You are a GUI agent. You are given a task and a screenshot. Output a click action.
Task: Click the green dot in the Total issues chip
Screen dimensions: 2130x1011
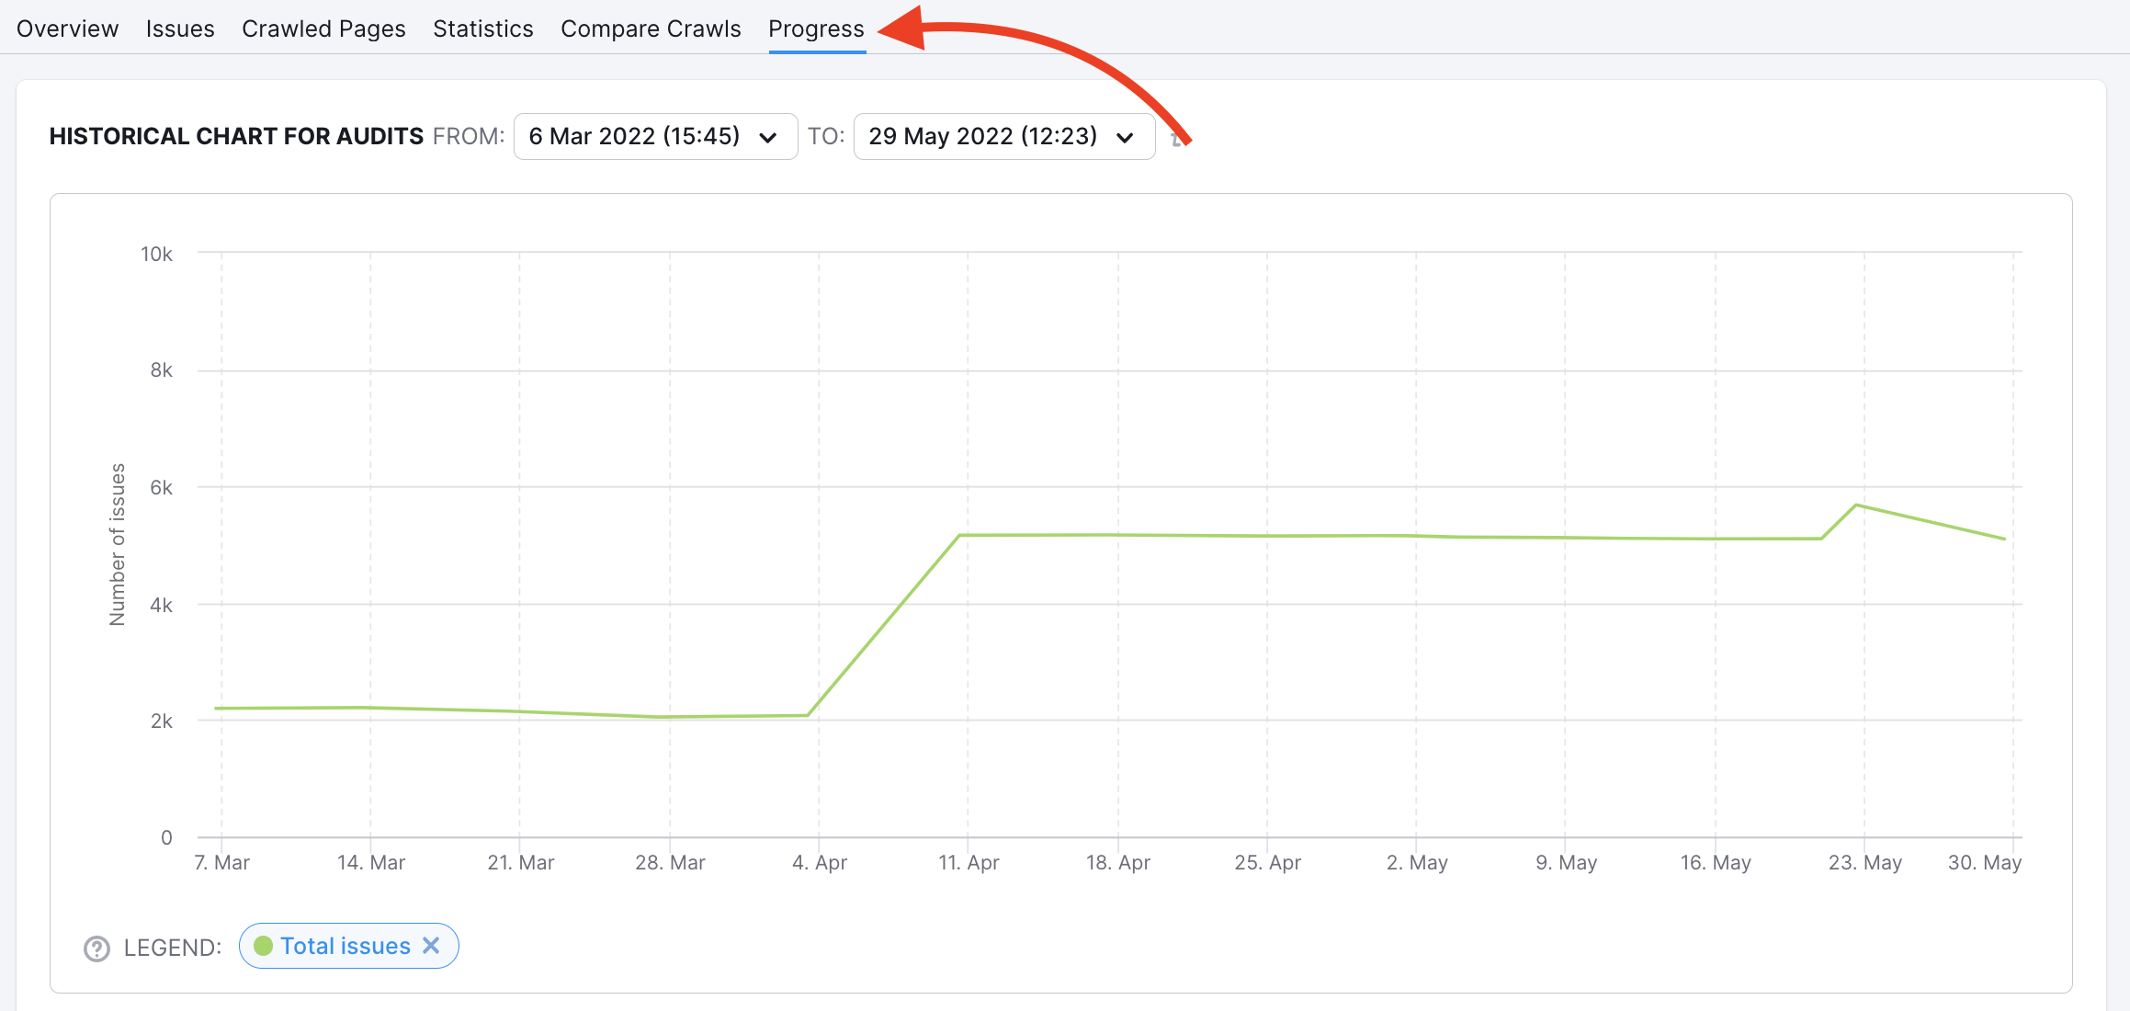(x=265, y=946)
